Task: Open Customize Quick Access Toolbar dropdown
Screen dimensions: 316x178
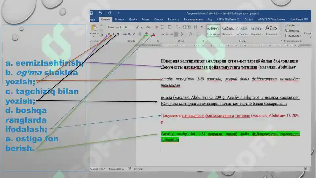Action: [119, 13]
